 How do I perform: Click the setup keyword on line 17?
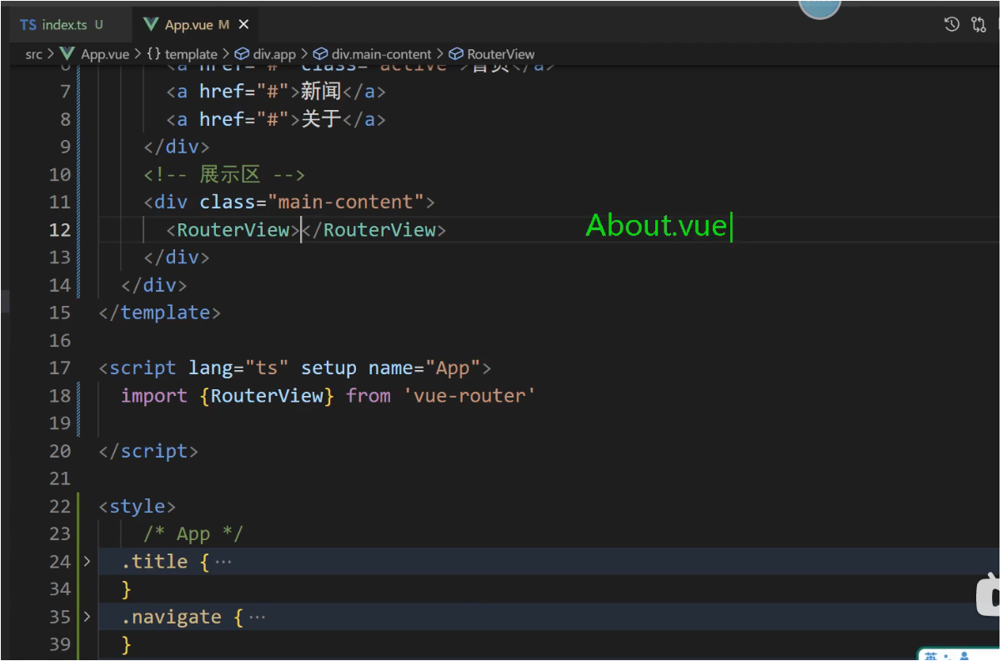click(328, 368)
